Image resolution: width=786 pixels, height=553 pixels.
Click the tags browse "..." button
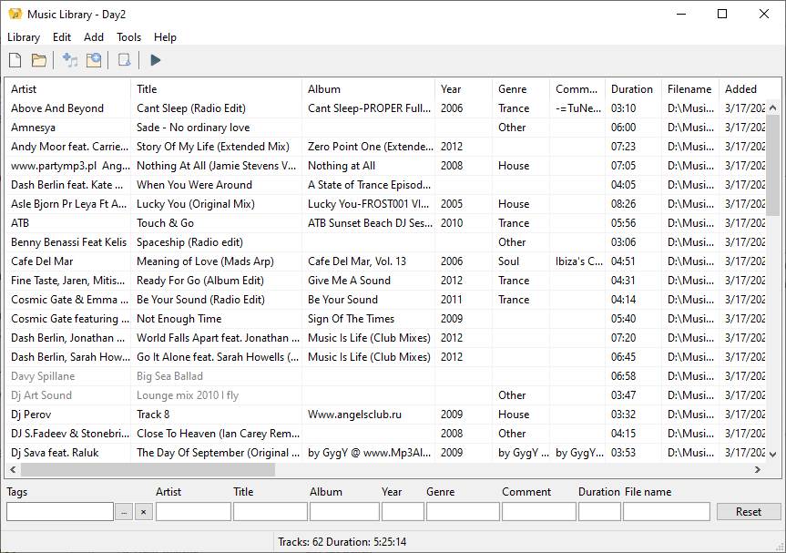(x=124, y=512)
